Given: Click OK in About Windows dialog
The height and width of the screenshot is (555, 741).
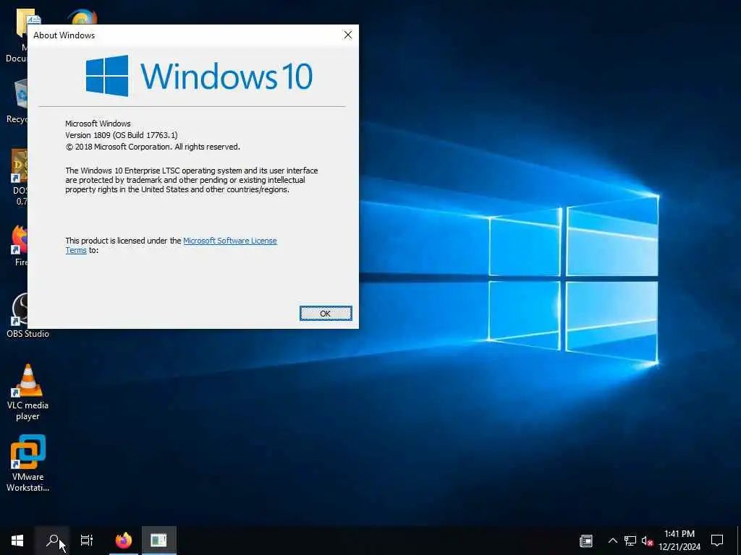Looking at the screenshot, I should 326,314.
